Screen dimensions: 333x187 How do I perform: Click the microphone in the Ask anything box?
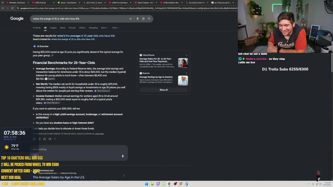point(123,156)
